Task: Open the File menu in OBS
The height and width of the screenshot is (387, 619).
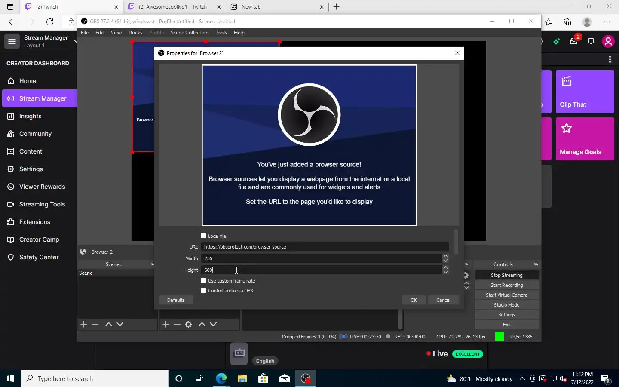Action: [85, 33]
